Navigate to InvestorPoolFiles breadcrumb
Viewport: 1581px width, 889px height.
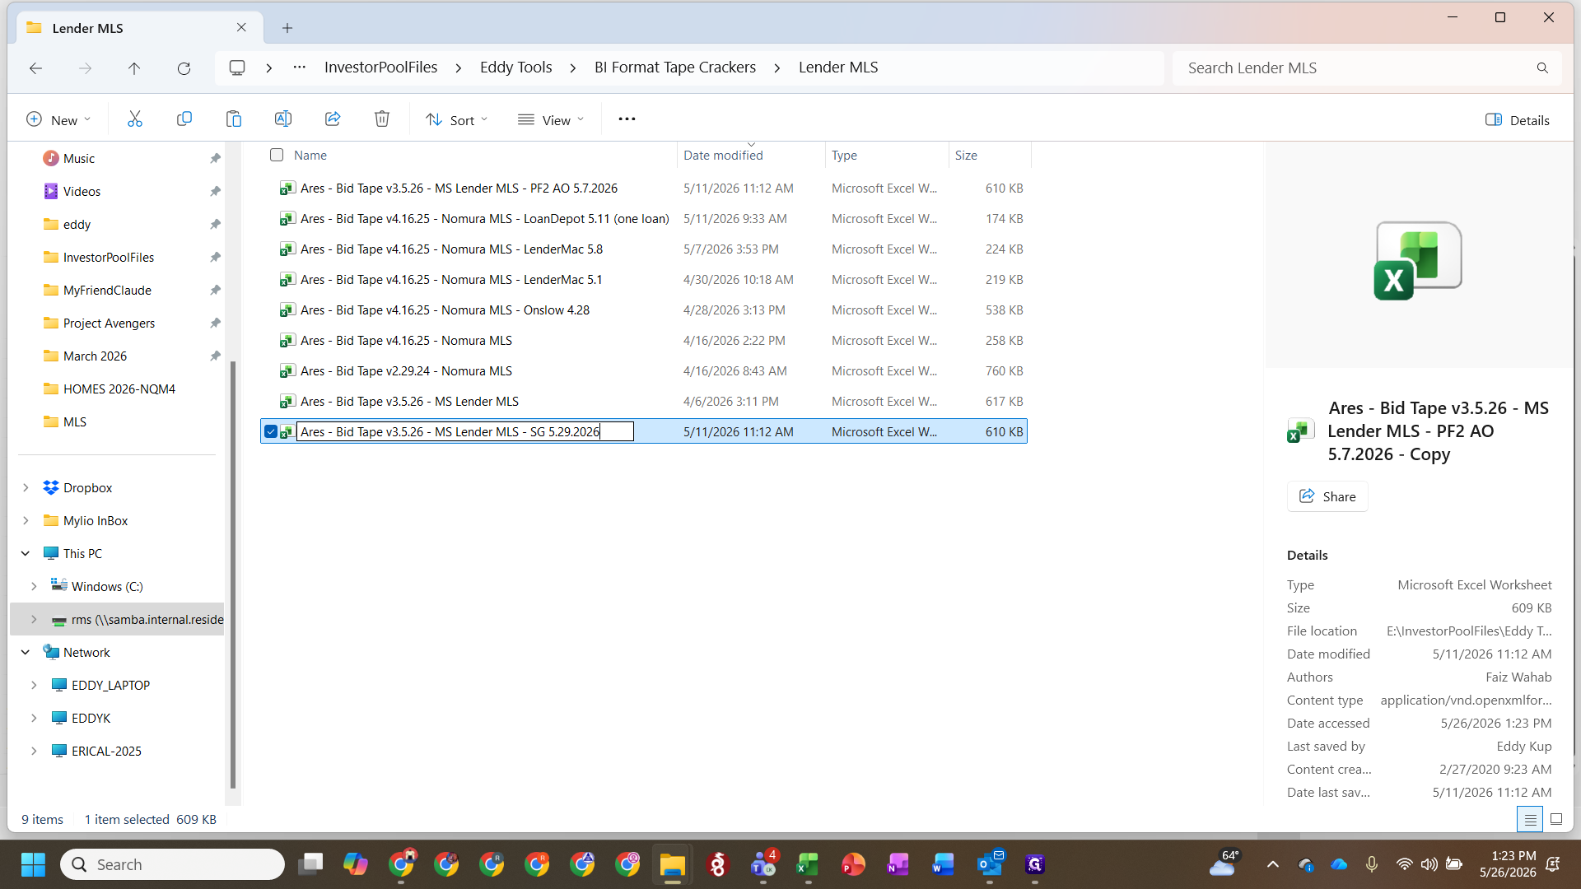pyautogui.click(x=380, y=67)
